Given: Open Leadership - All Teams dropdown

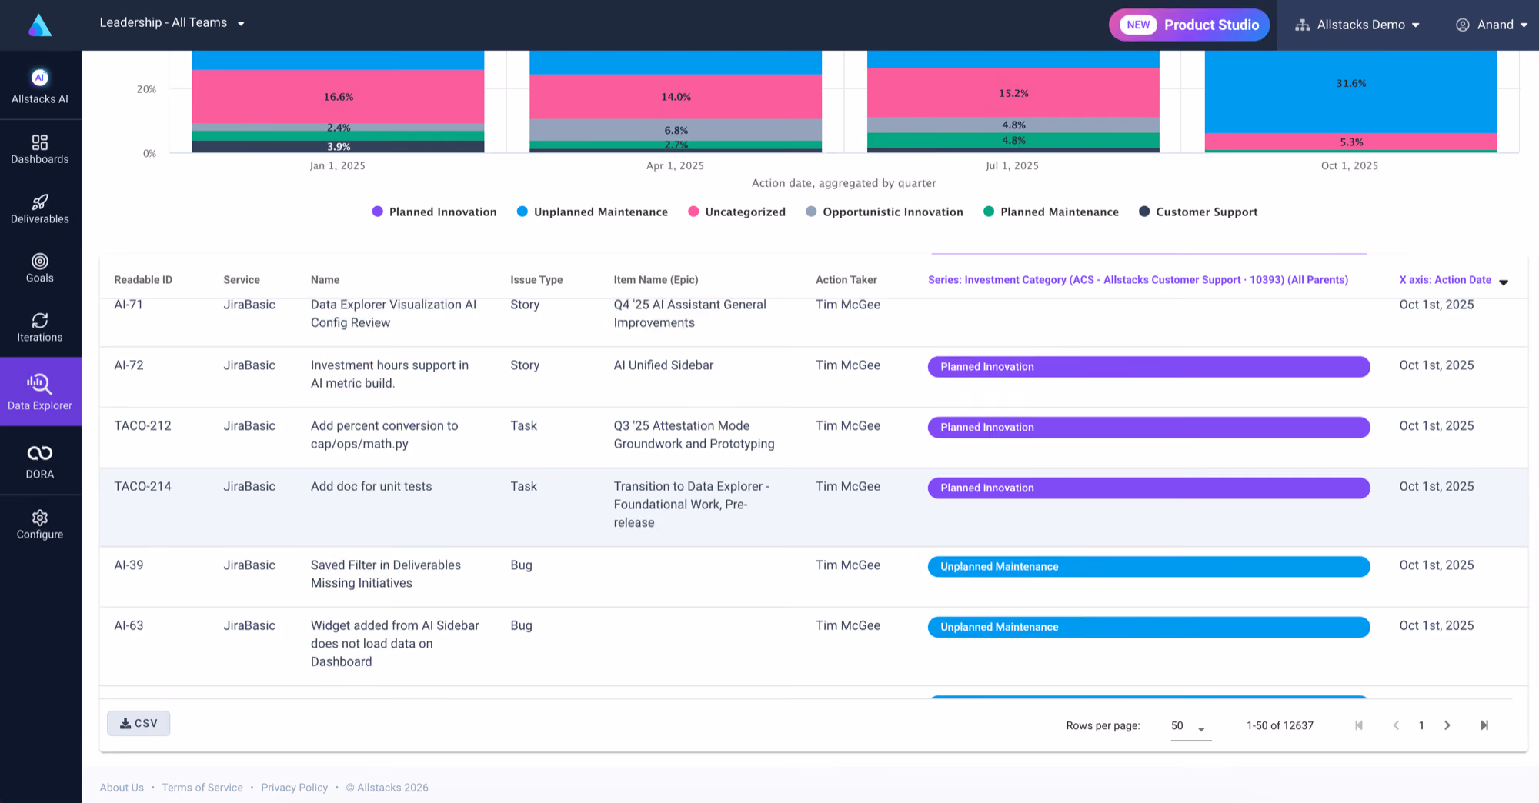Looking at the screenshot, I should pos(172,23).
